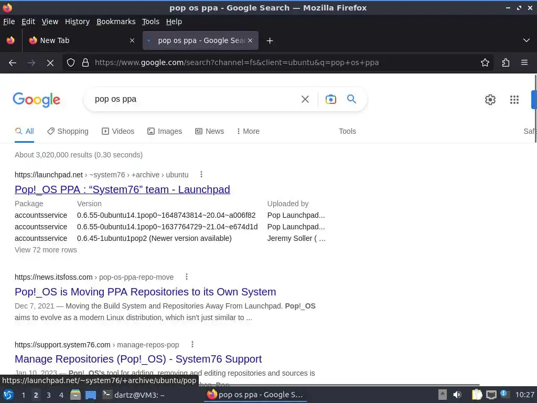
Task: Open the removable media eject tray icon
Action: click(x=443, y=395)
